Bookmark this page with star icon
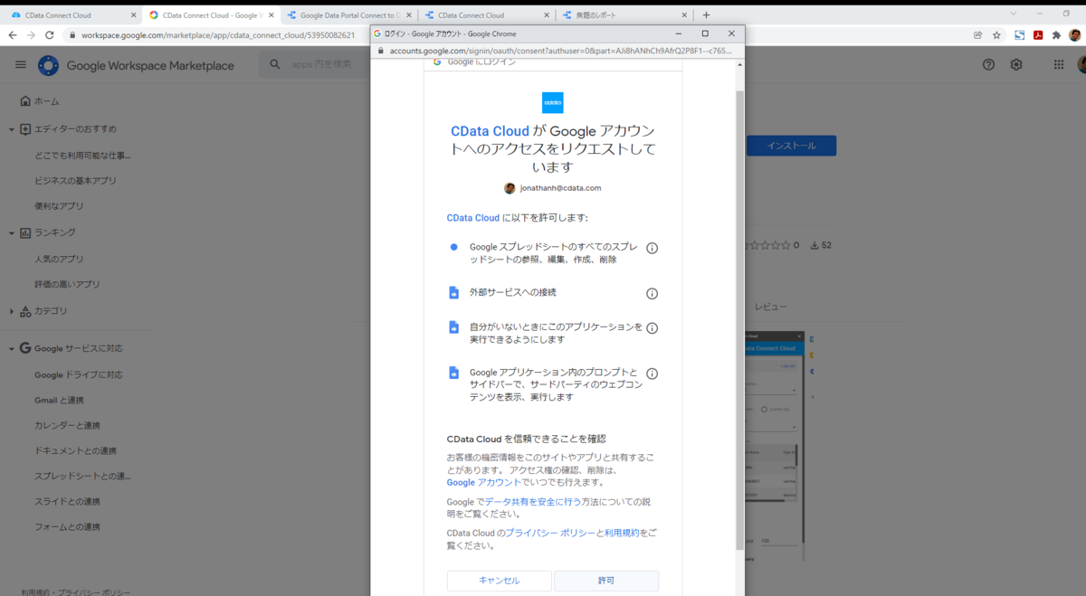 tap(996, 35)
